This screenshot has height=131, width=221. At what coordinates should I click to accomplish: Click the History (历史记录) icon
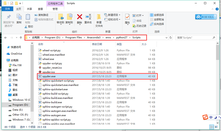[x=134, y=26]
